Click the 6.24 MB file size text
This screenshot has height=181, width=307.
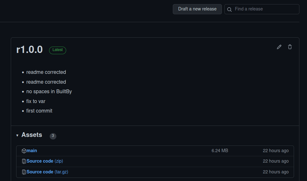[x=220, y=151]
